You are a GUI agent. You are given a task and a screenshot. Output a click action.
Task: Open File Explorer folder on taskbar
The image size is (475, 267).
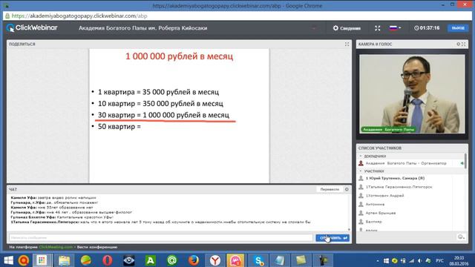[x=65, y=260]
